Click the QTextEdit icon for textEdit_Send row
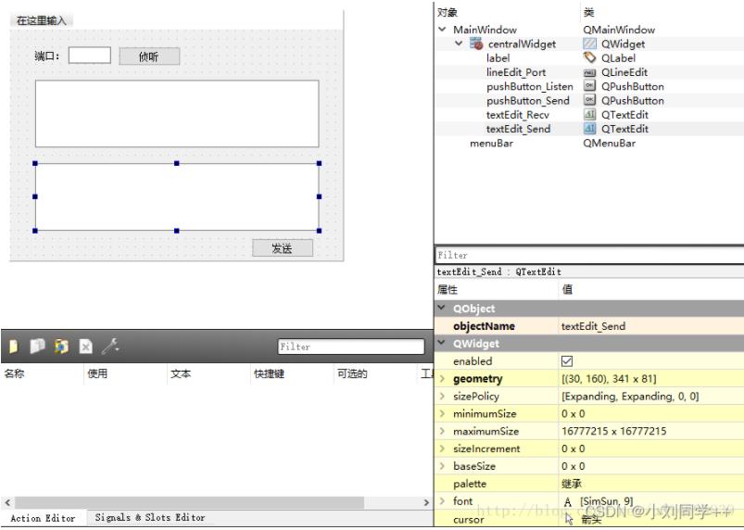The width and height of the screenshot is (744, 530). point(589,129)
